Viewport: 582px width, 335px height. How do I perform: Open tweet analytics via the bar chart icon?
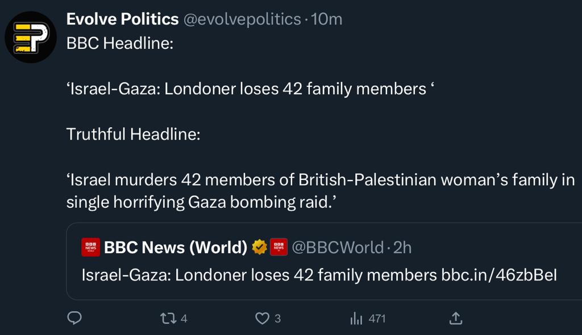pos(356,319)
